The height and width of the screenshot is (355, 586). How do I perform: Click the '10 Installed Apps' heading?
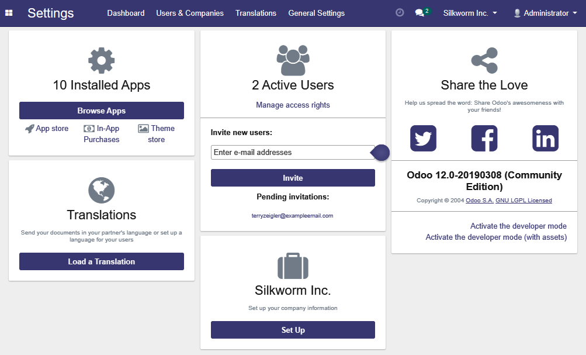(x=102, y=85)
